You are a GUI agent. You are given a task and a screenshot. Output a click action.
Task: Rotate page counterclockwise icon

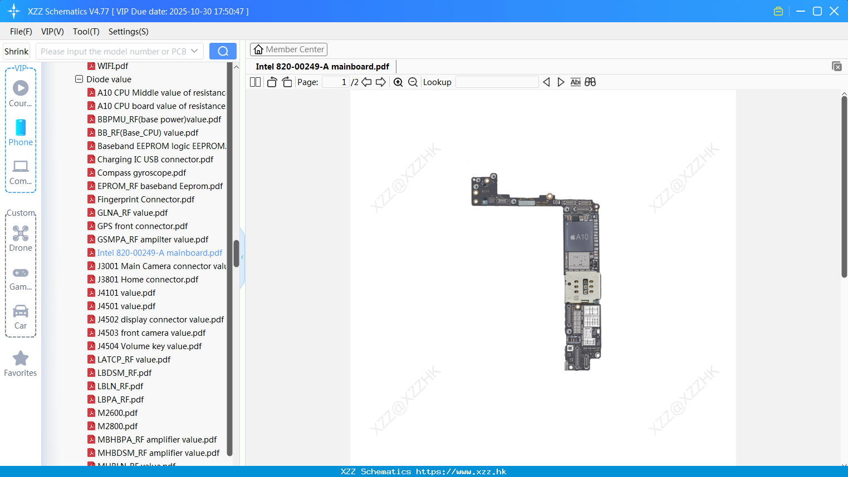click(x=272, y=82)
